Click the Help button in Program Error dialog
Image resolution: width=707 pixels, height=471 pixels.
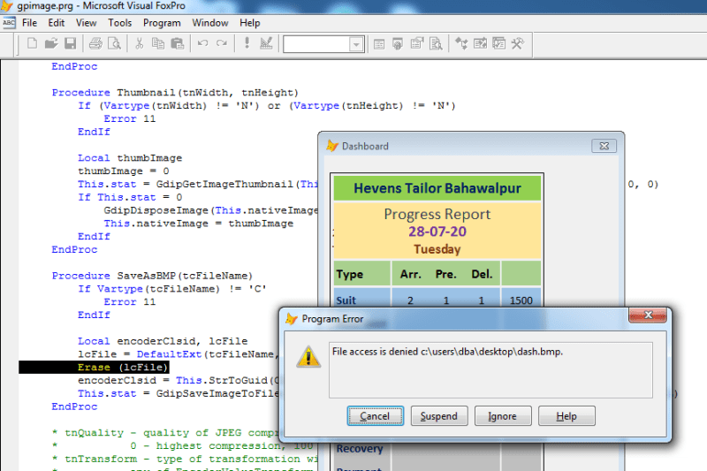(x=566, y=416)
